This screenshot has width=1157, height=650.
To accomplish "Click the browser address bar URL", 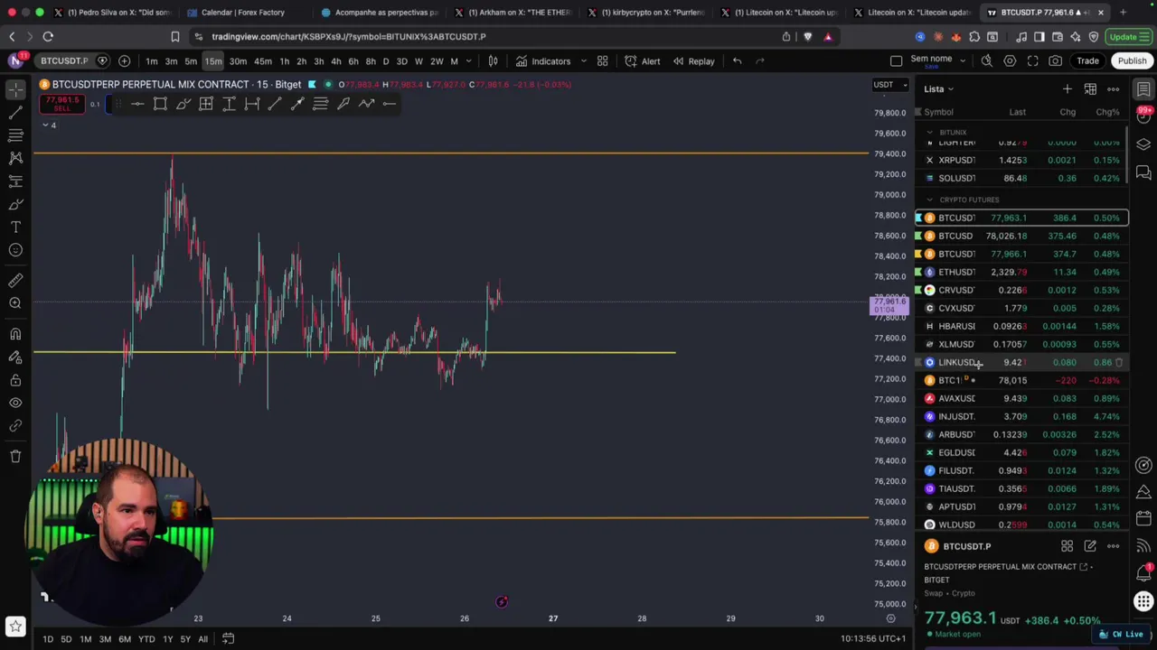I will 349,37.
